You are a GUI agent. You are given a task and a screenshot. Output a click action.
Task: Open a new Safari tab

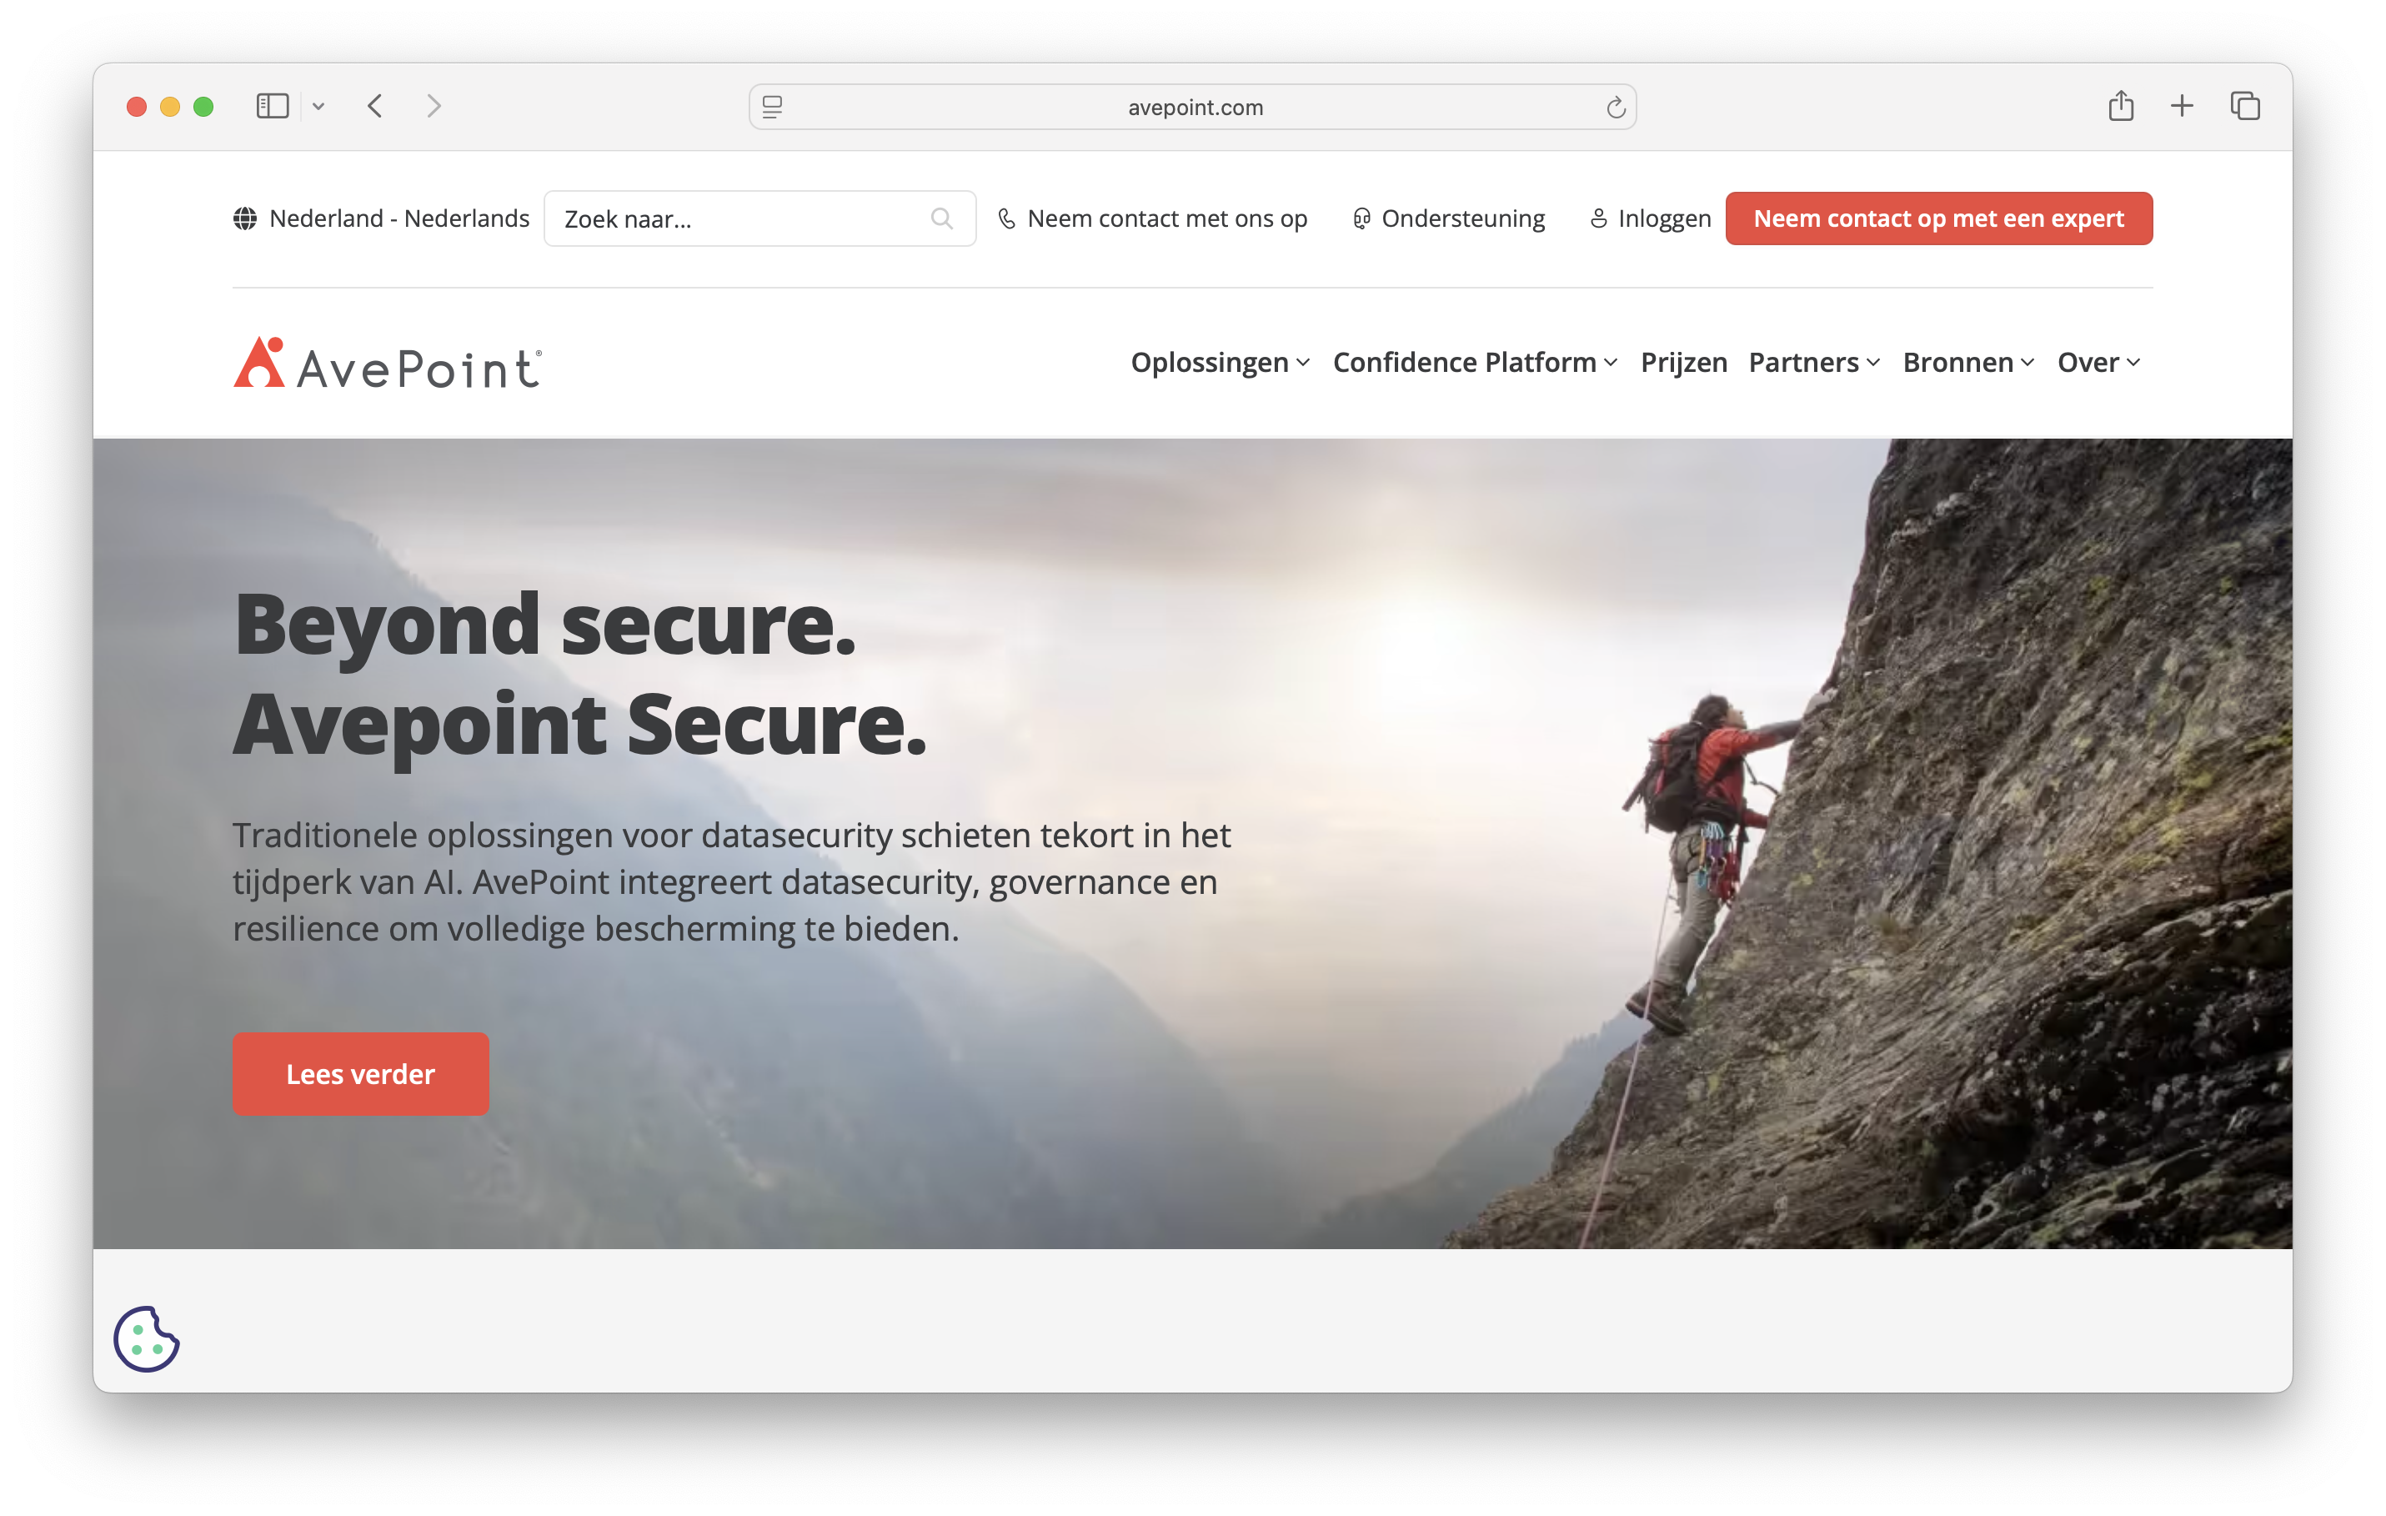2182,106
